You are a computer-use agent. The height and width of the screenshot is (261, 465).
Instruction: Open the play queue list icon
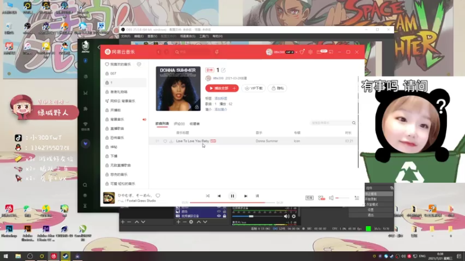357,198
